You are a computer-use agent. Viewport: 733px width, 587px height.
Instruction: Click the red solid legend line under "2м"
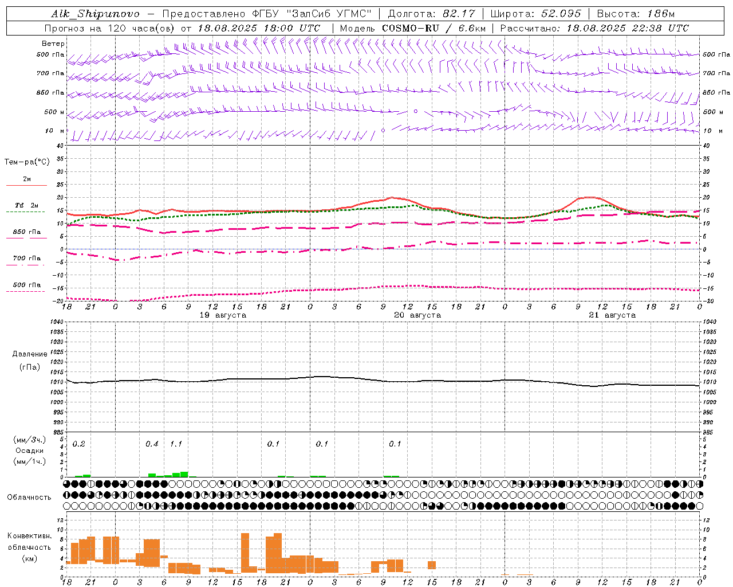[26, 186]
